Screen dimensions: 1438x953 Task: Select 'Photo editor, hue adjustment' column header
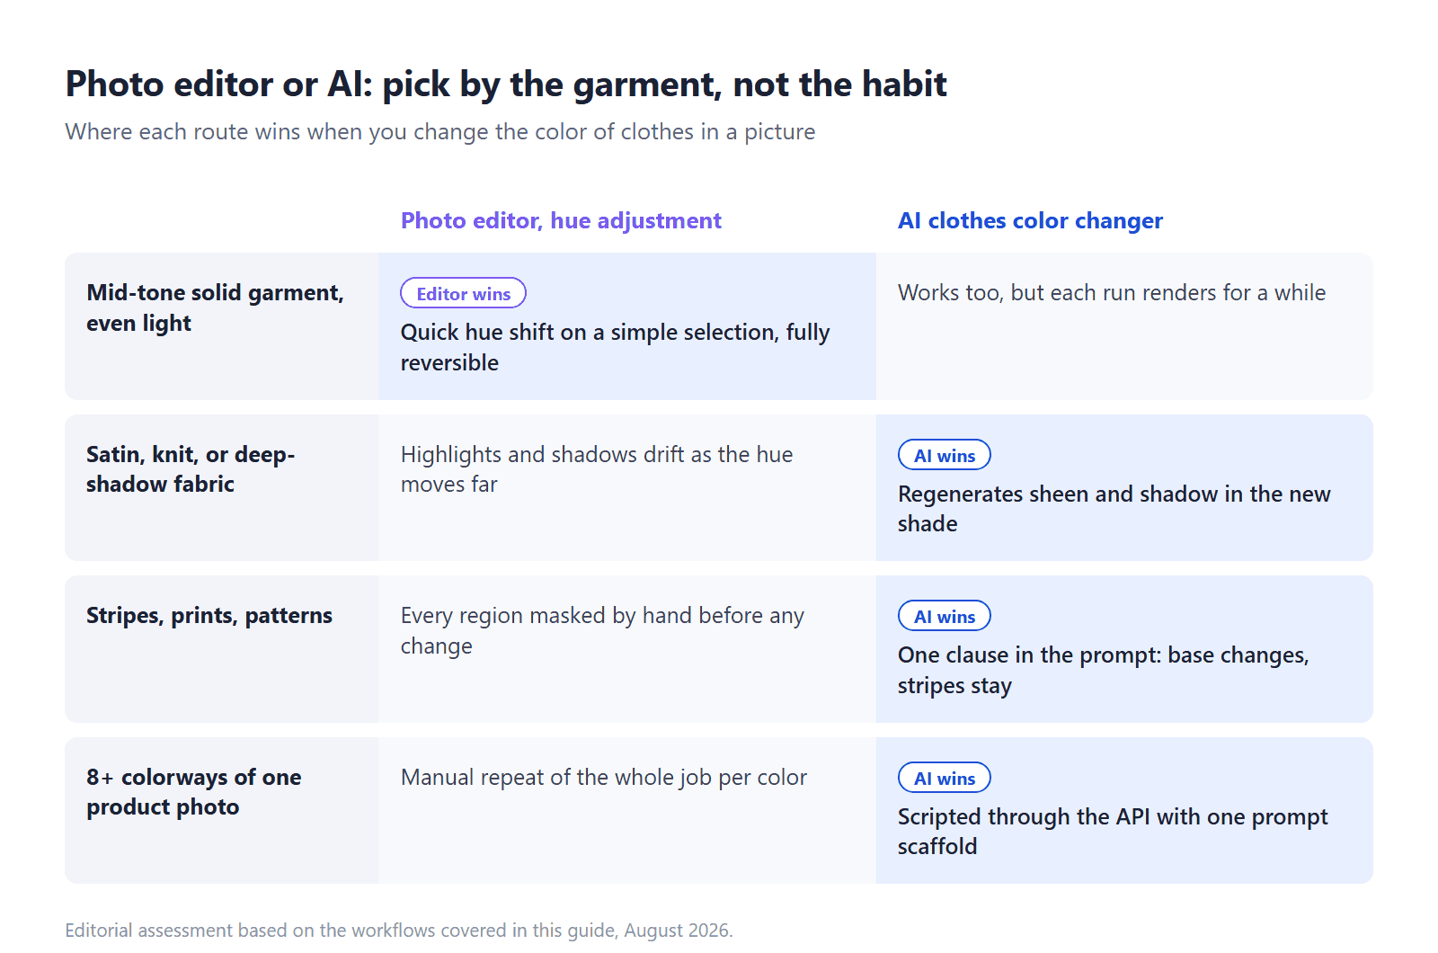click(561, 220)
